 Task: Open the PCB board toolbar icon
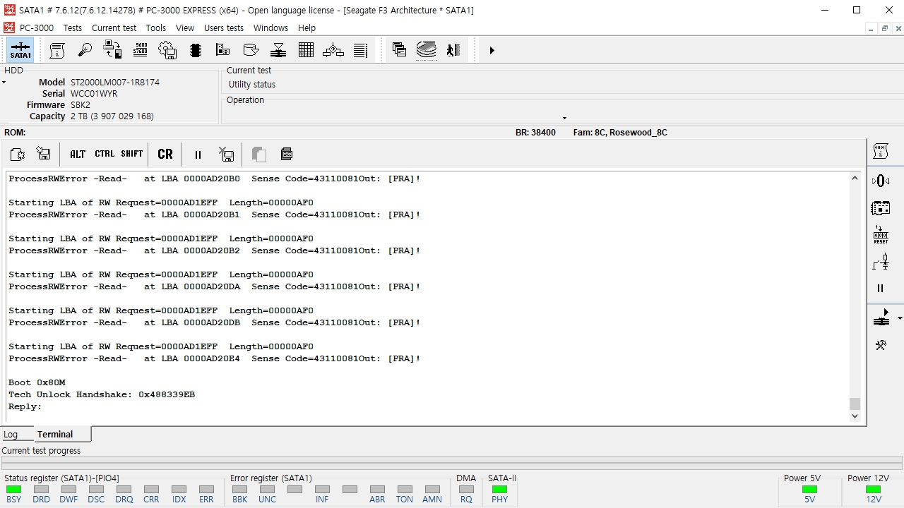click(222, 50)
